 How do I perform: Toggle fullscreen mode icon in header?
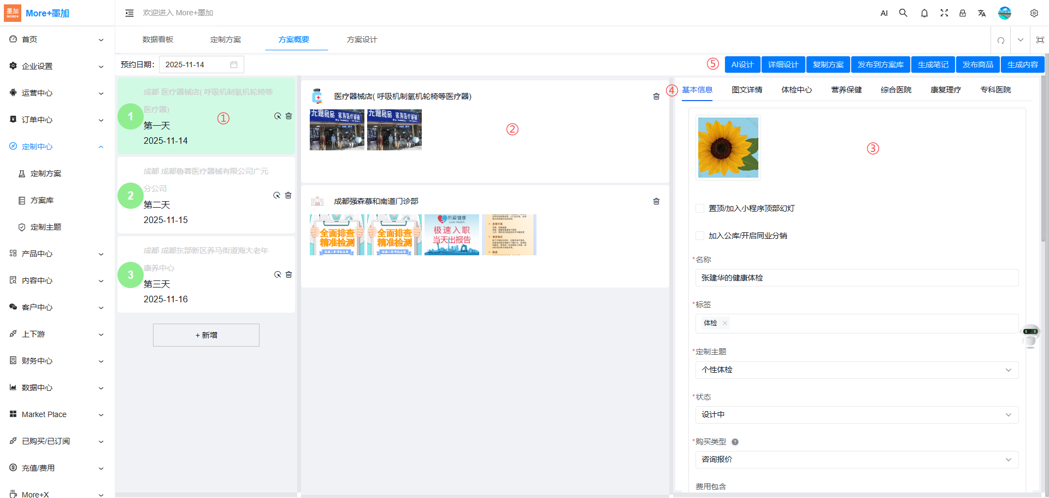pos(944,13)
